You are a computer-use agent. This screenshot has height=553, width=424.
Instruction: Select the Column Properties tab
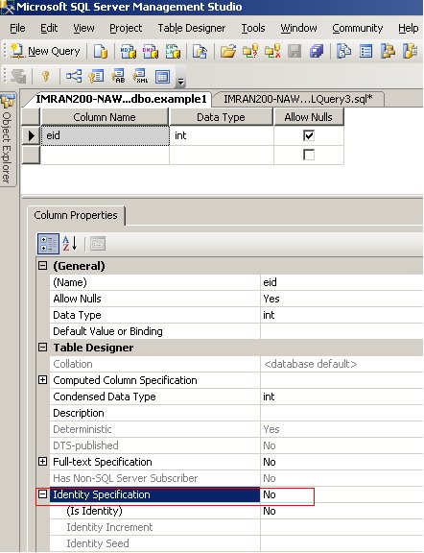point(76,215)
